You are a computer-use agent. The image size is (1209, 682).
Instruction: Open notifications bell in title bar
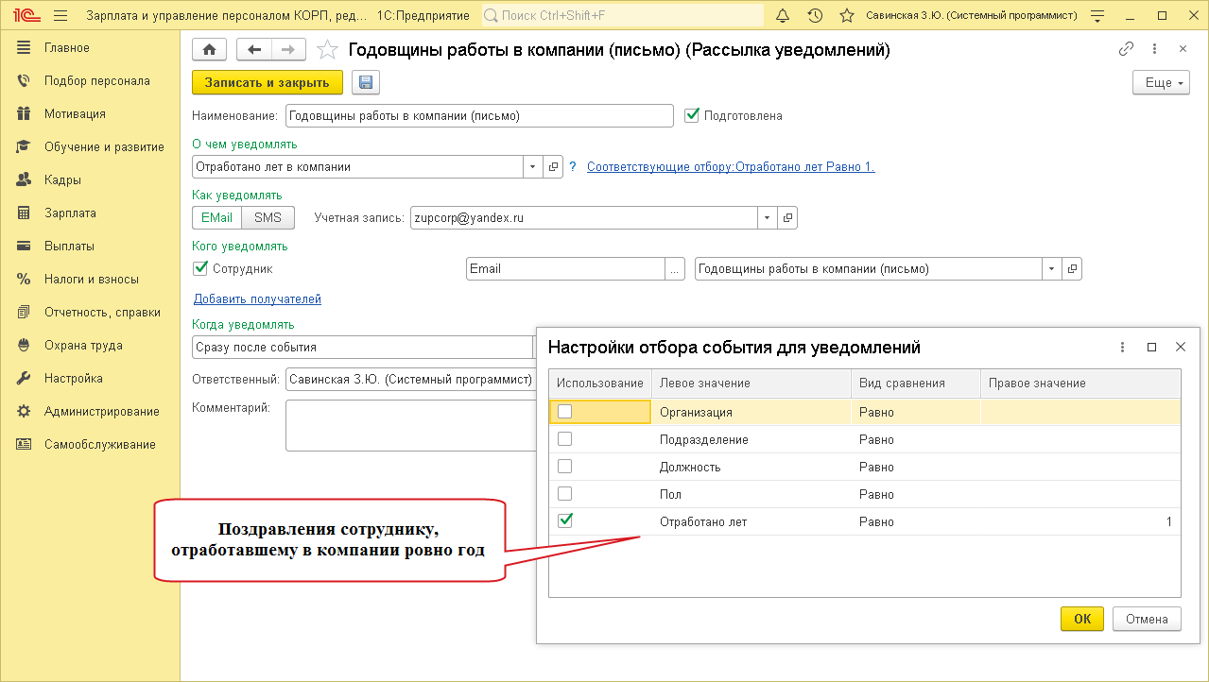(782, 16)
